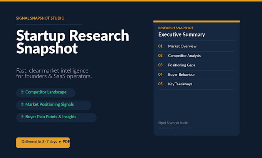Image resolution: width=262 pixels, height=158 pixels.
Task: Click the RESEARCH SNAPSHOT label
Action: pyautogui.click(x=176, y=28)
